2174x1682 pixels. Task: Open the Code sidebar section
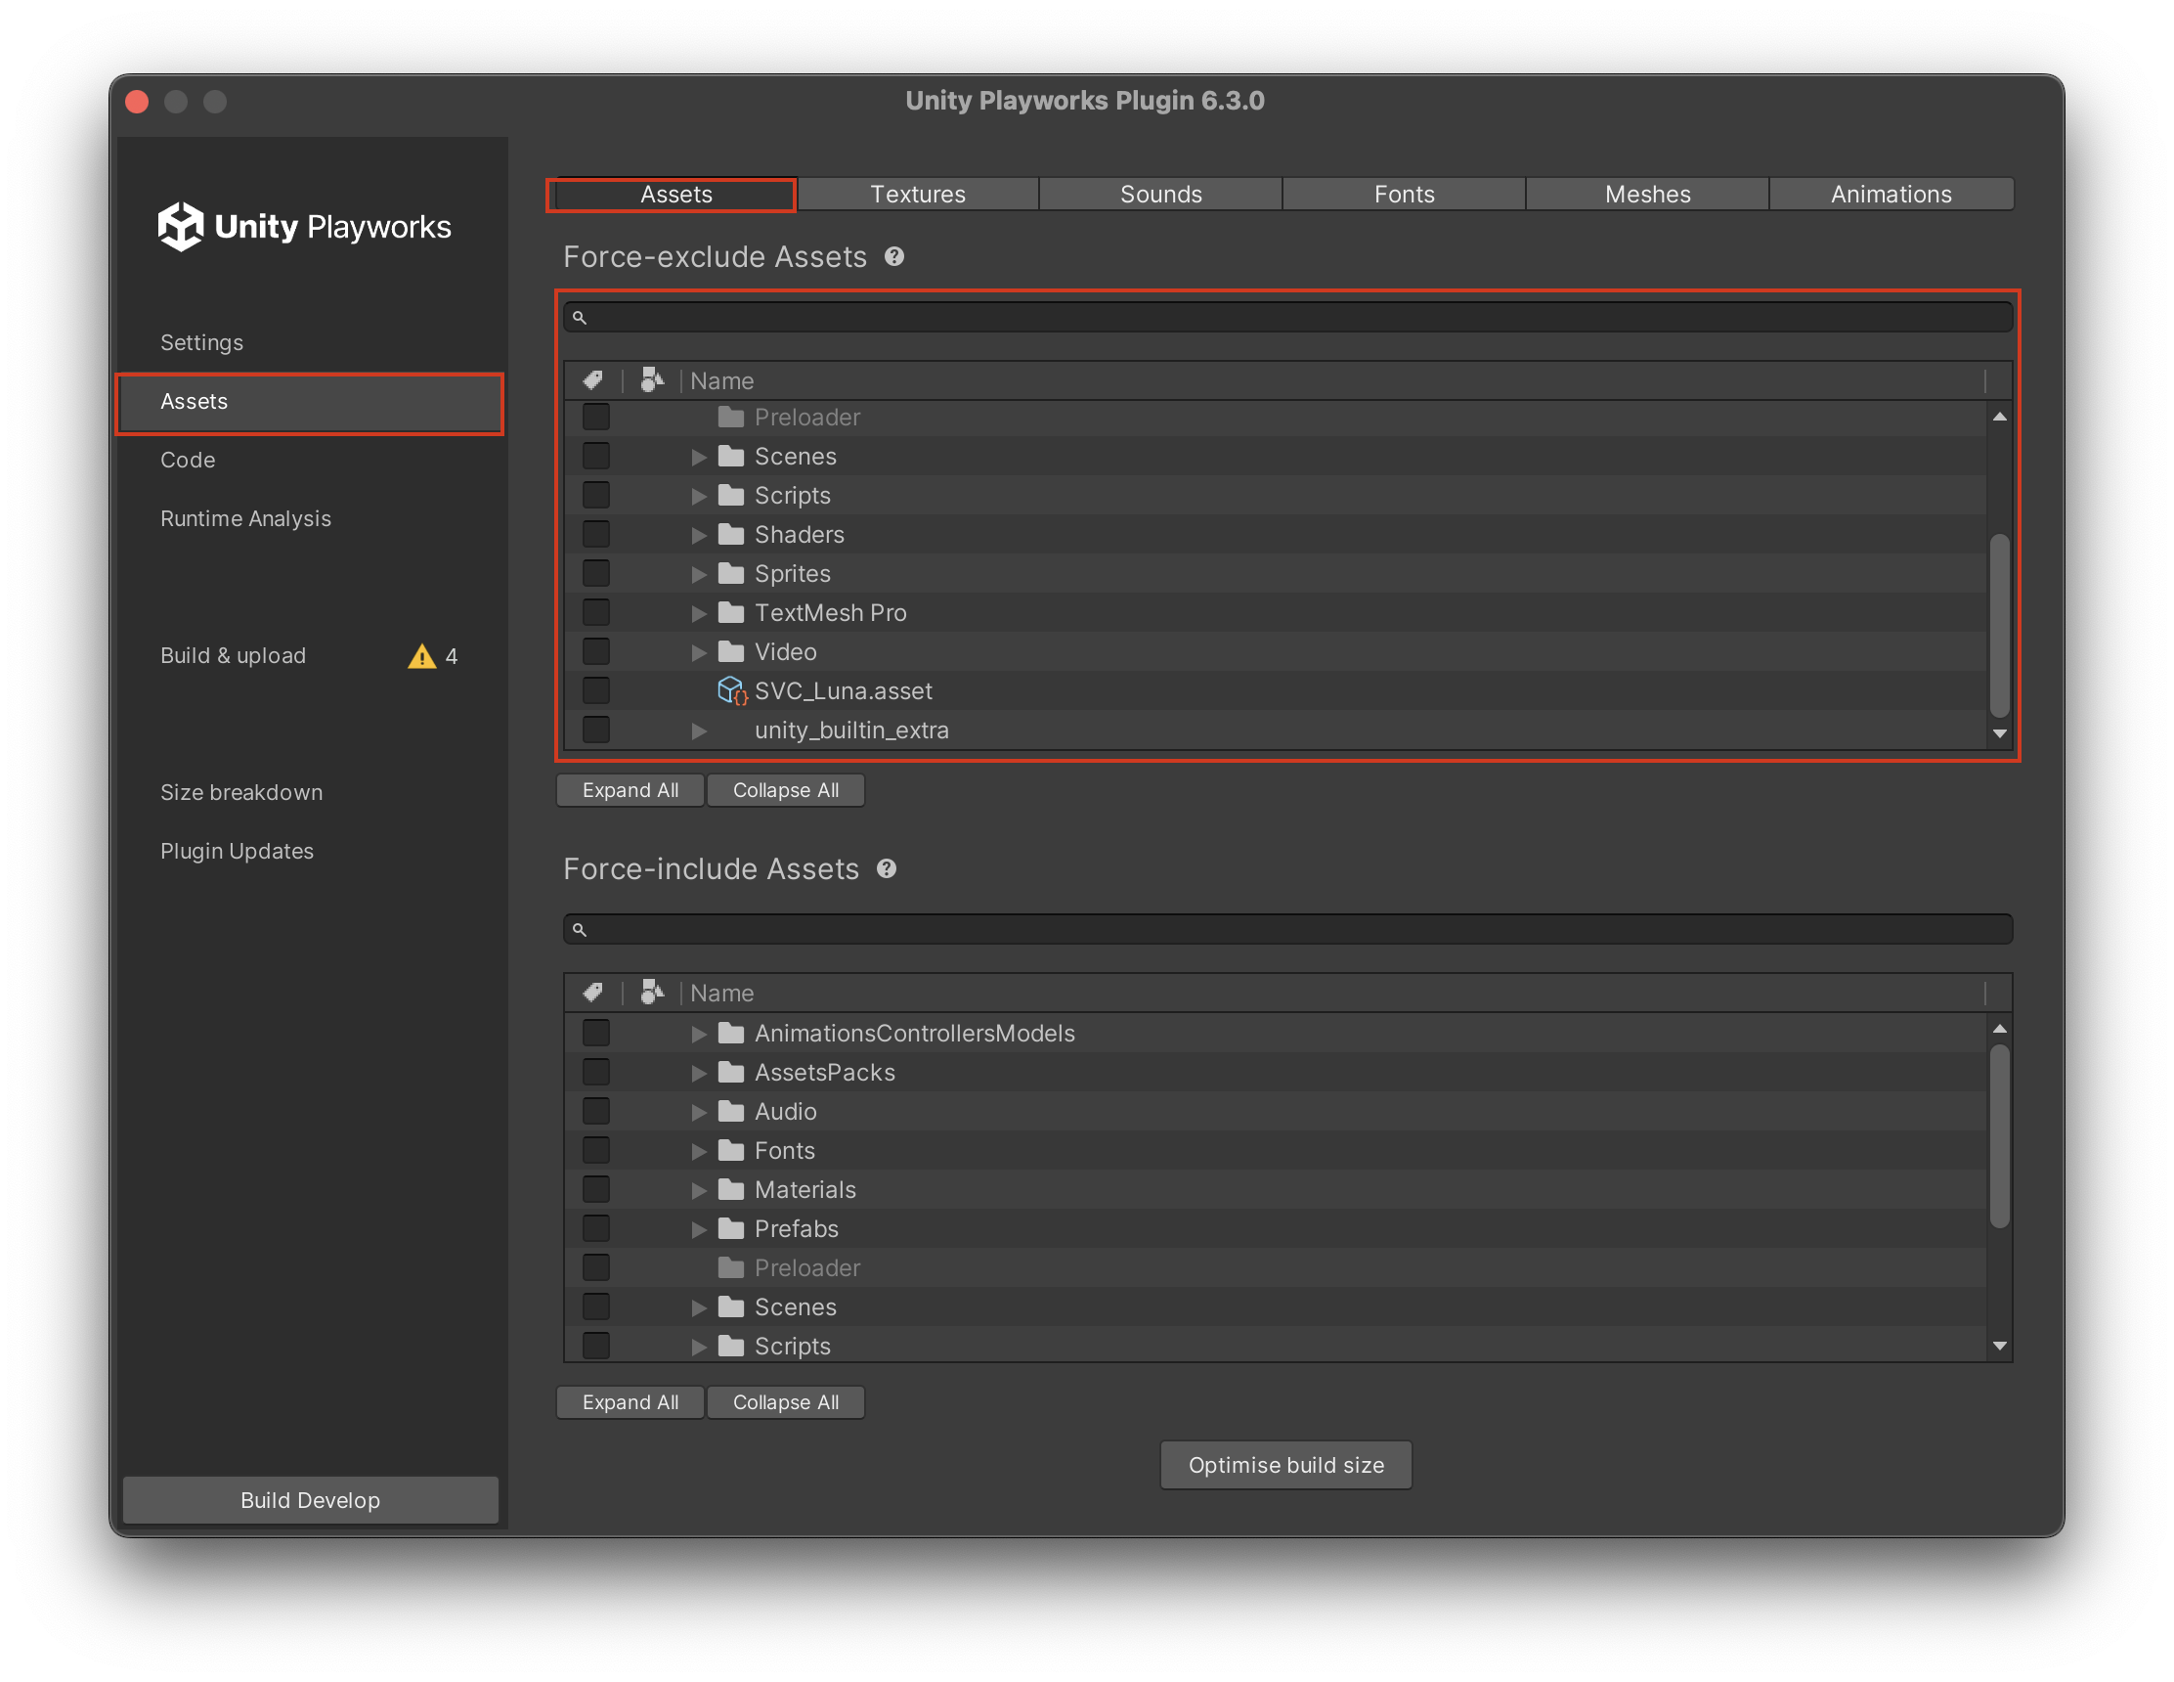[x=311, y=460]
